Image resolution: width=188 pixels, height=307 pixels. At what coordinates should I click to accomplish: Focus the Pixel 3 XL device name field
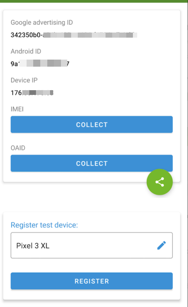[x=91, y=245]
